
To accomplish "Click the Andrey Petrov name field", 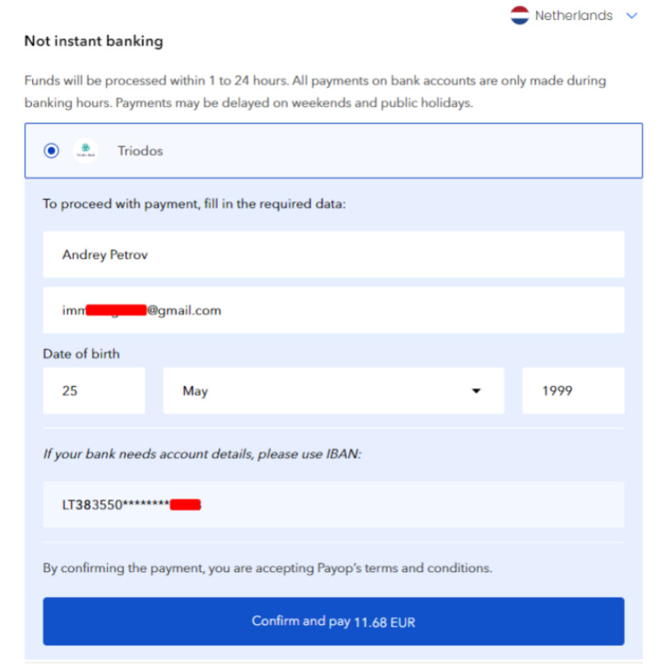I will coord(334,254).
